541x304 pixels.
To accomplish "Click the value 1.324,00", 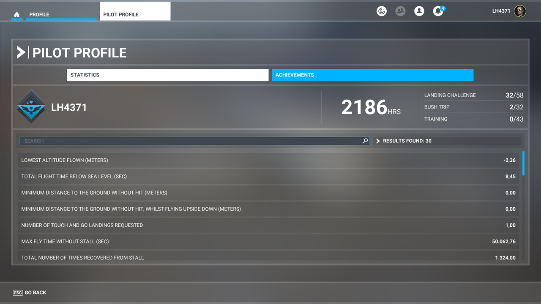I will 505,258.
